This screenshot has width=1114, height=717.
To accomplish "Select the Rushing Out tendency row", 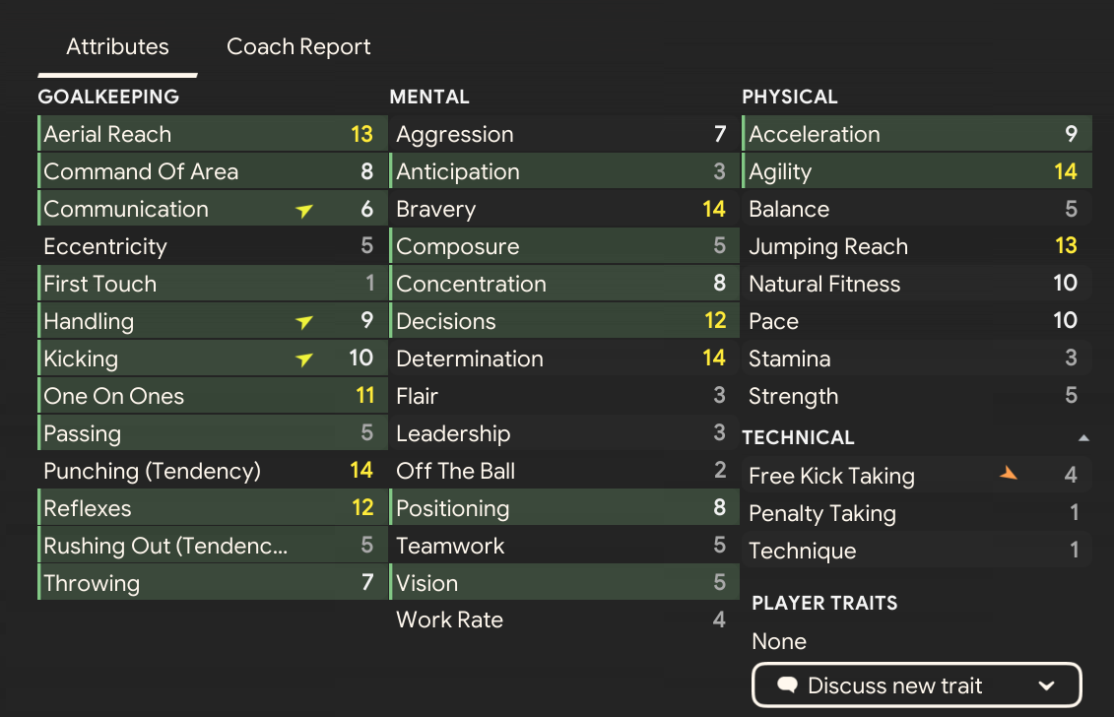I will click(x=209, y=546).
